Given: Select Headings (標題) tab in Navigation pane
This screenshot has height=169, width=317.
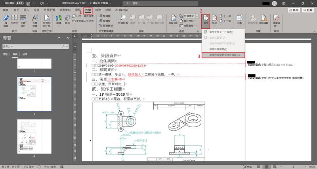Looking at the screenshot, I should pyautogui.click(x=5, y=54).
